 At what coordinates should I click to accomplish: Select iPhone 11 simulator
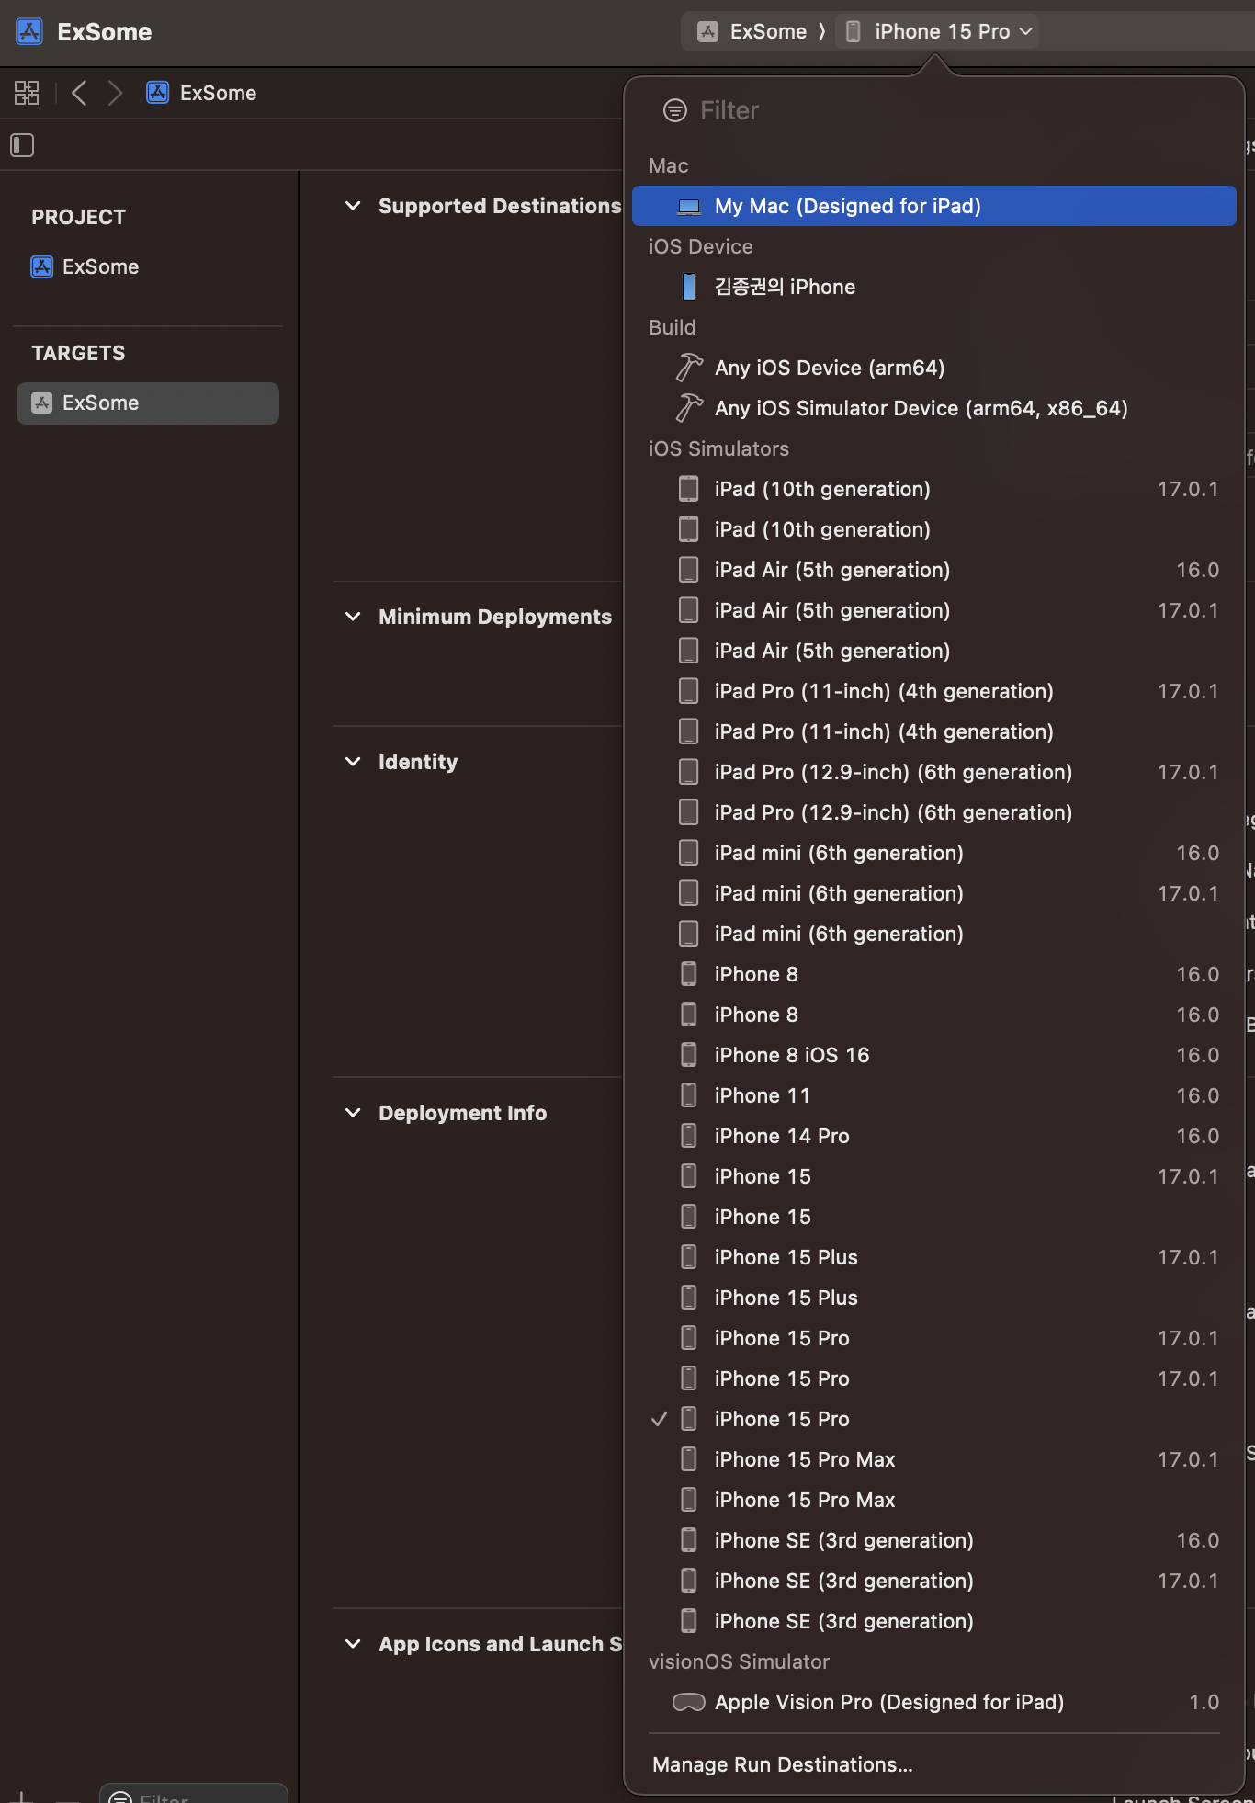tap(934, 1095)
